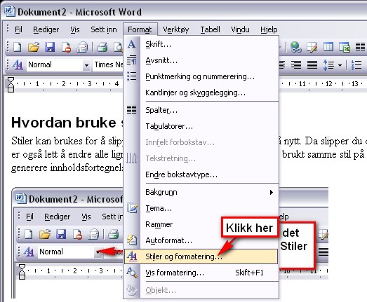Click the Print Preview magnifier icon
This screenshot has height=302, width=367.
tap(118, 47)
